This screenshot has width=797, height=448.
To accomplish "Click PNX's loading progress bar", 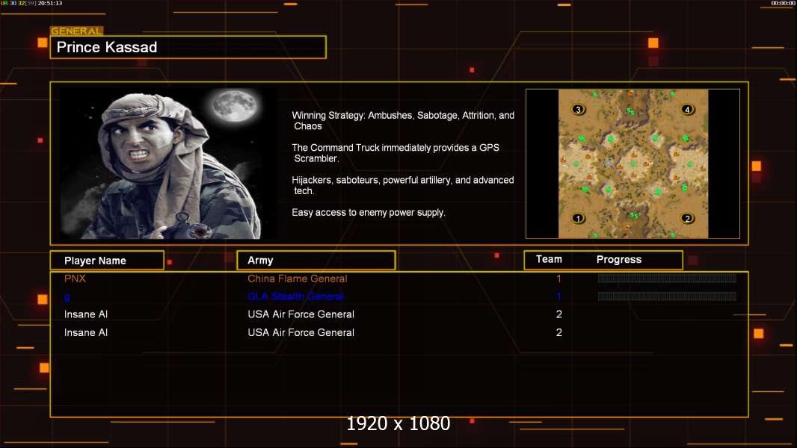I will click(x=667, y=278).
